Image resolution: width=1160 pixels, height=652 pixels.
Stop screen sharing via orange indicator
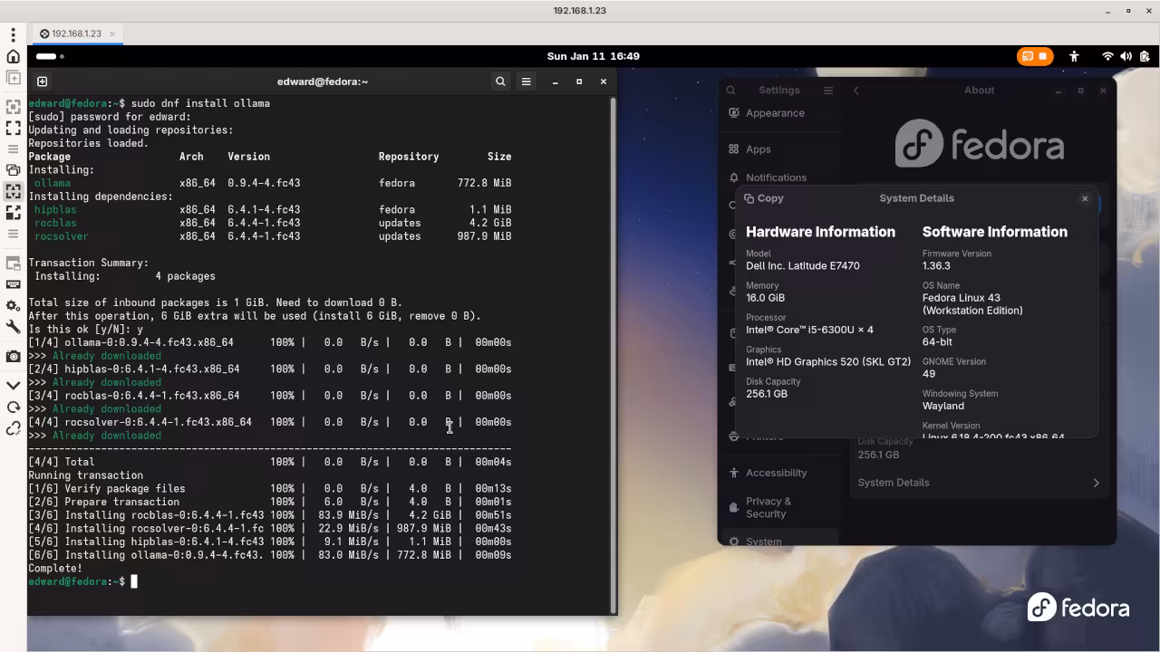[1035, 56]
